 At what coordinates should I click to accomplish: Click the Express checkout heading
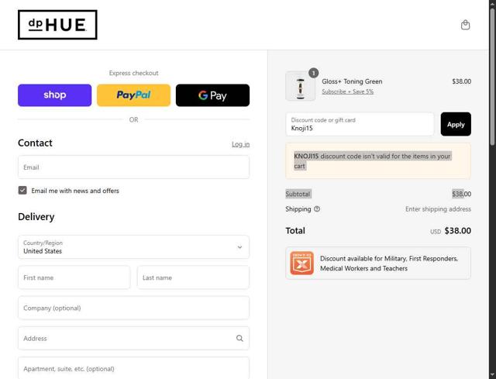(133, 73)
